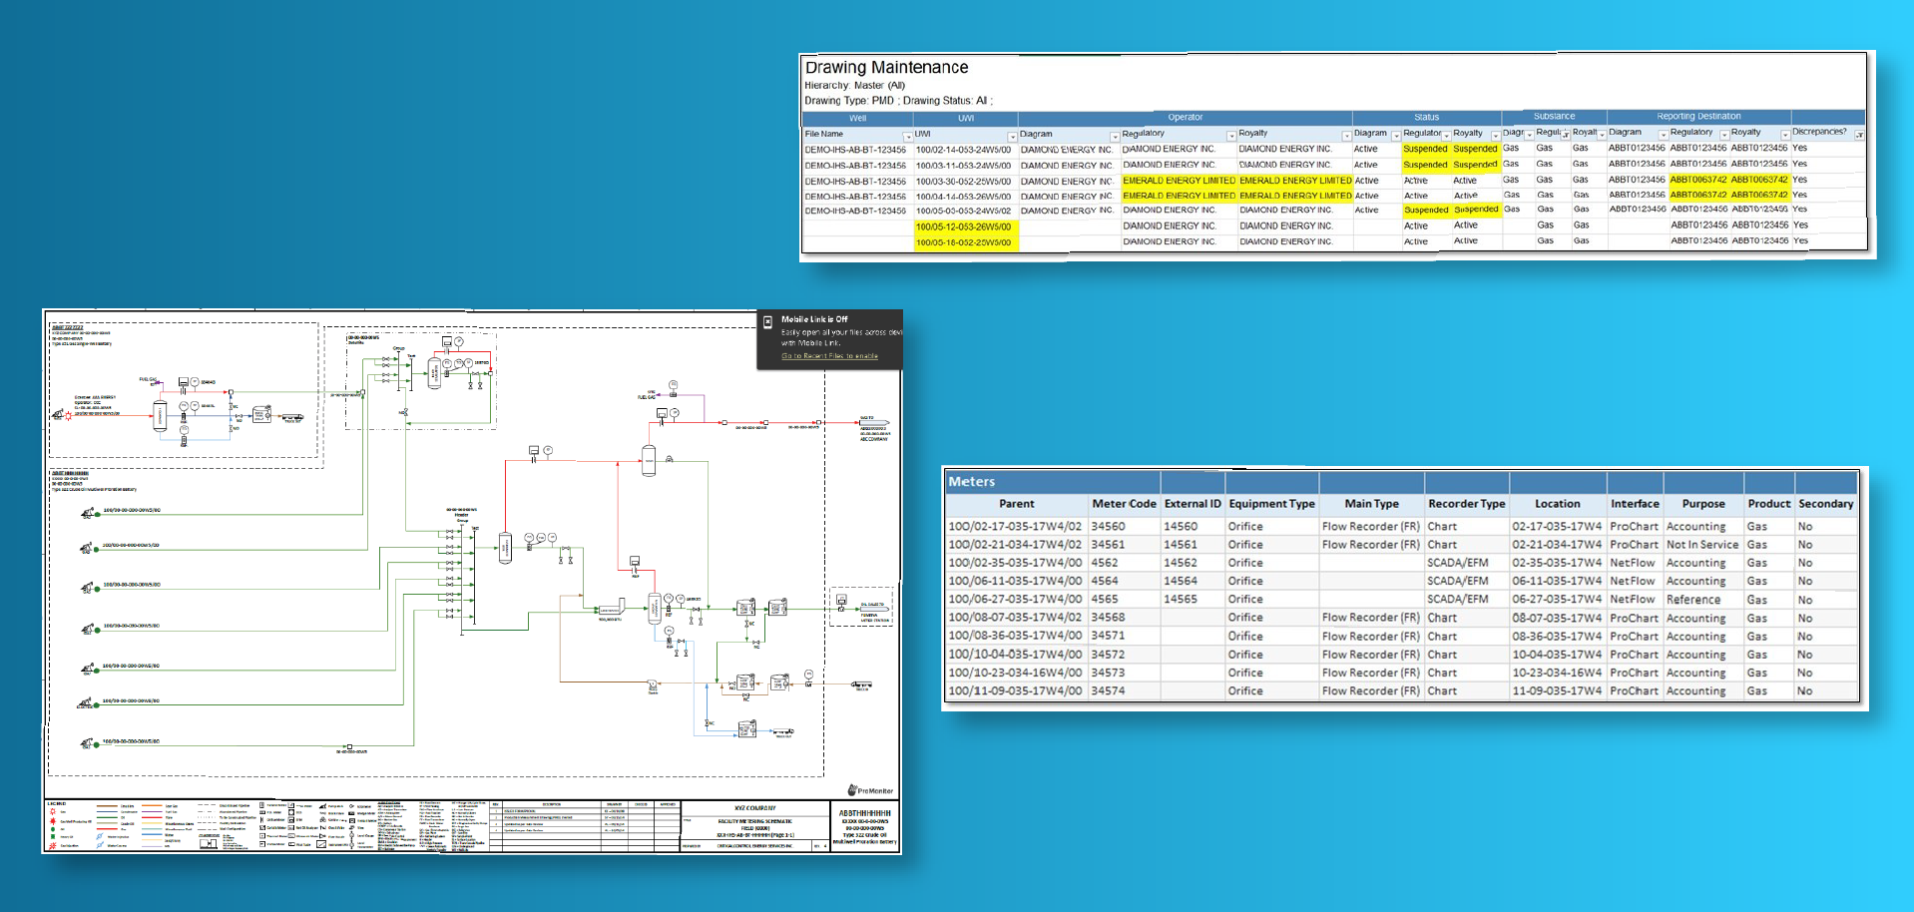This screenshot has width=1914, height=912.
Task: Sort by External ID column in Meters
Action: (x=1193, y=504)
